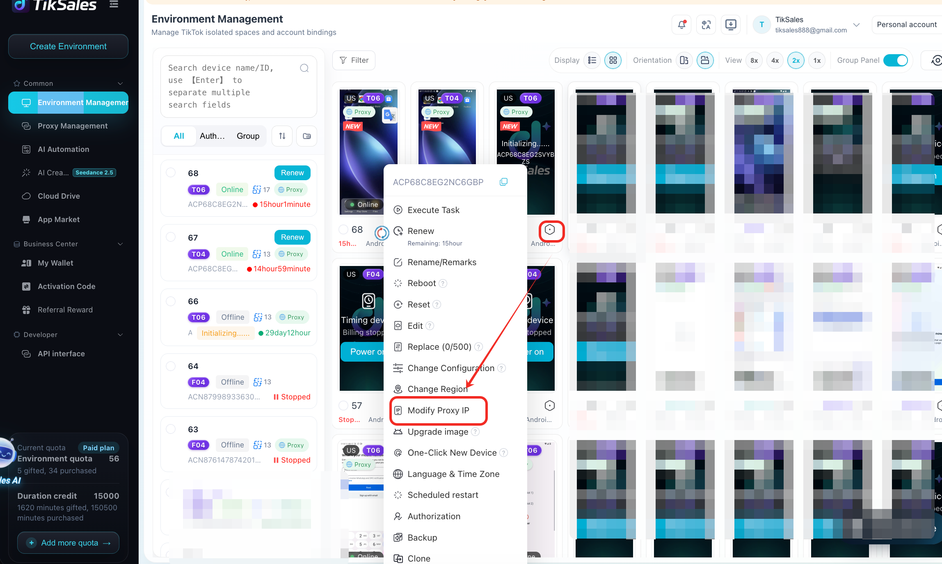Click the search magnifier icon

(304, 68)
